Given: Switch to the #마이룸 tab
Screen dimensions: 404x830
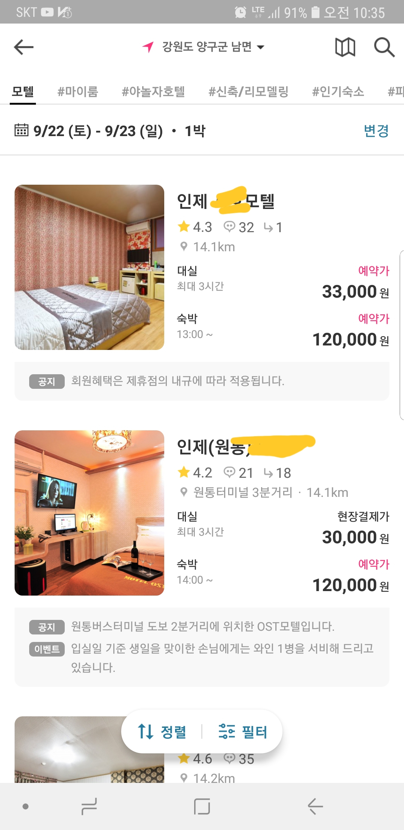Looking at the screenshot, I should pyautogui.click(x=78, y=92).
